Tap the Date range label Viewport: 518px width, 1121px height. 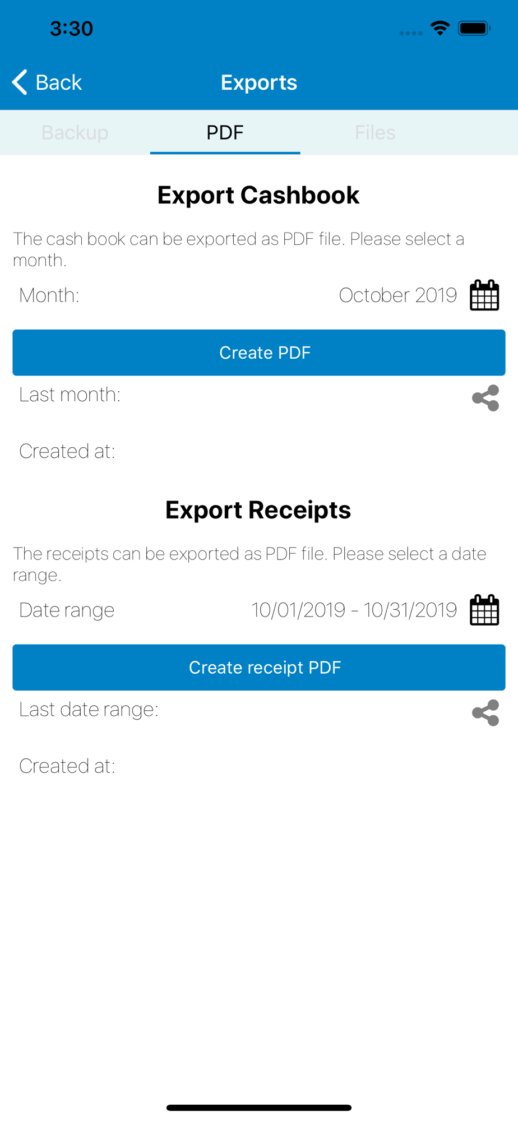pos(67,610)
